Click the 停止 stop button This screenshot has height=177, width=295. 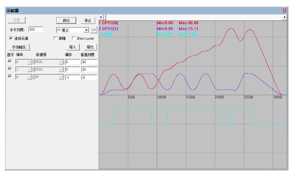pyautogui.click(x=88, y=20)
